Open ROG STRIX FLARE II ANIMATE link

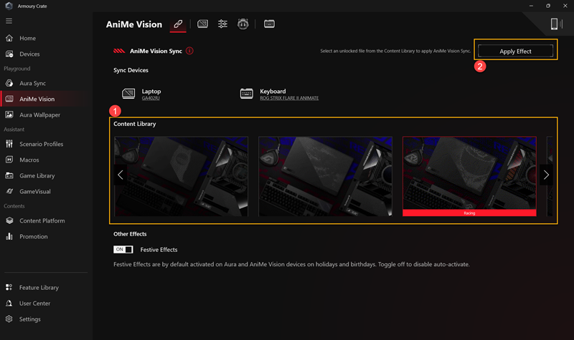click(x=289, y=98)
